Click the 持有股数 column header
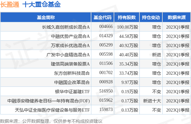 coord(127,17)
